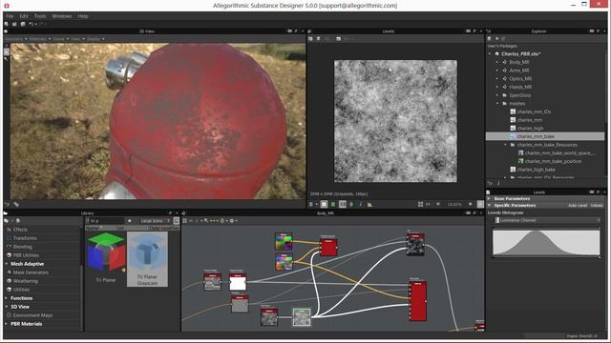The image size is (611, 343).
Task: Click the green play icon in Explorer toolbar
Action: (496, 39)
